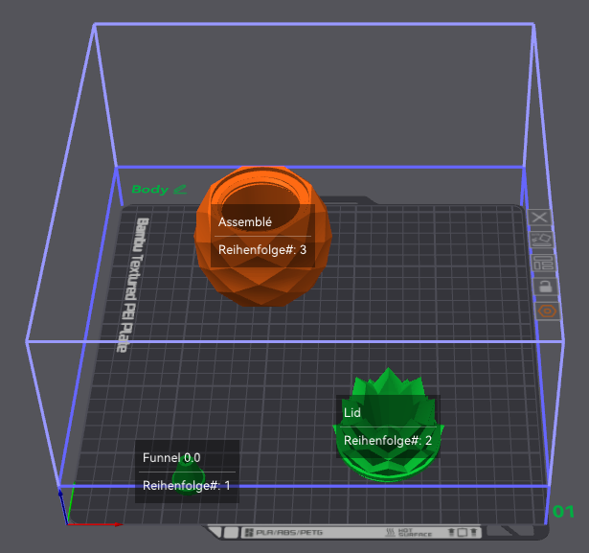This screenshot has height=553, width=589.
Task: Click the 'Reihenfolge#: 2' sequence label
Action: pyautogui.click(x=388, y=440)
